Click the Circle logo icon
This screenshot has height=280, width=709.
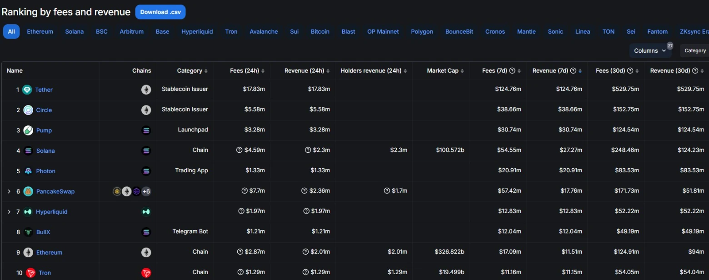tap(28, 110)
